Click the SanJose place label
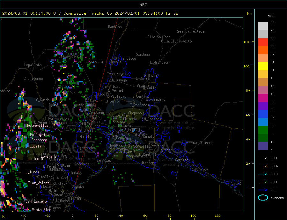This screenshot has height=220, width=287. pos(143,55)
